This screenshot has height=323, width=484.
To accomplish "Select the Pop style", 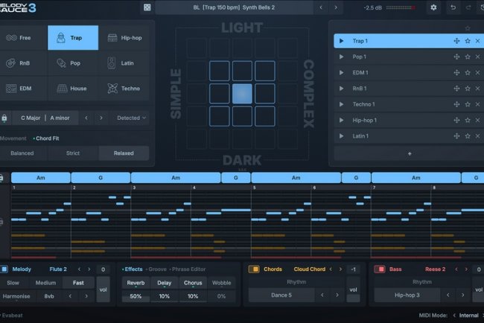I will tap(73, 63).
